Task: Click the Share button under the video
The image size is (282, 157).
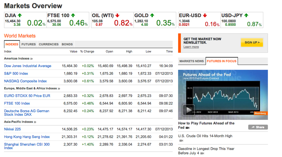Action: coord(258,127)
